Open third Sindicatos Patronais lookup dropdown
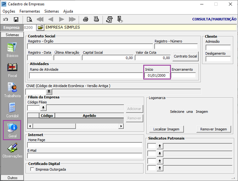238x181 pixels. click(x=160, y=161)
